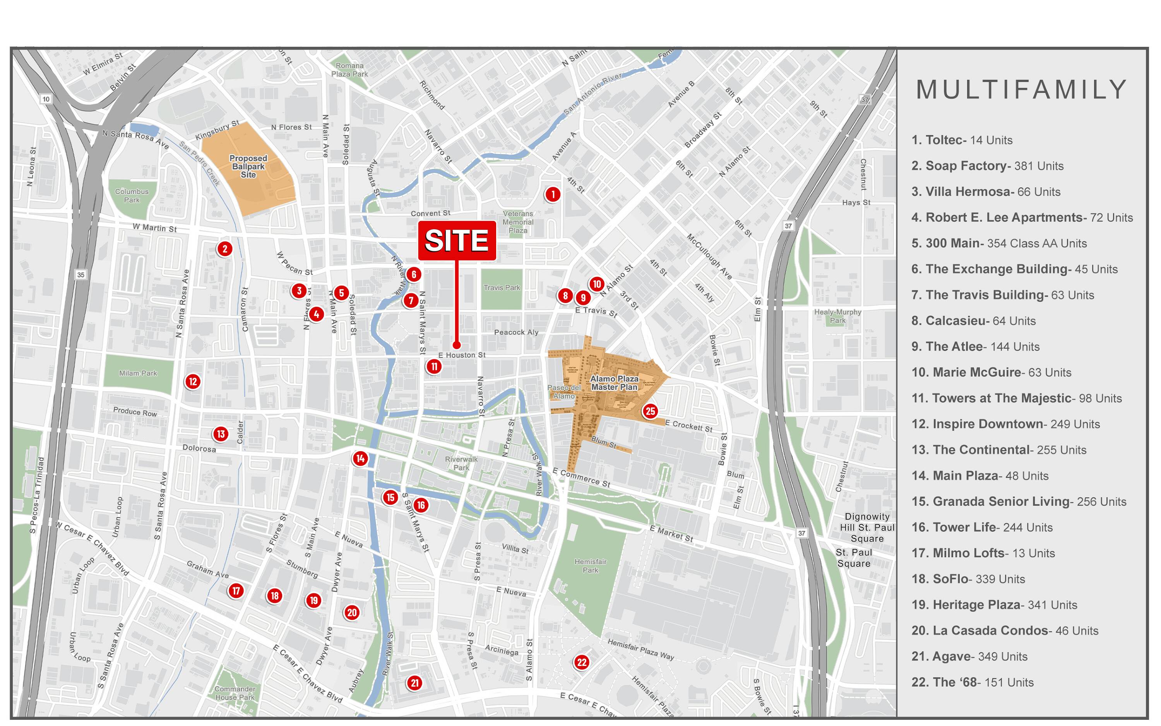Click marker 22 near Hemisfair Plaza Way
This screenshot has width=1161, height=726.
point(581,663)
